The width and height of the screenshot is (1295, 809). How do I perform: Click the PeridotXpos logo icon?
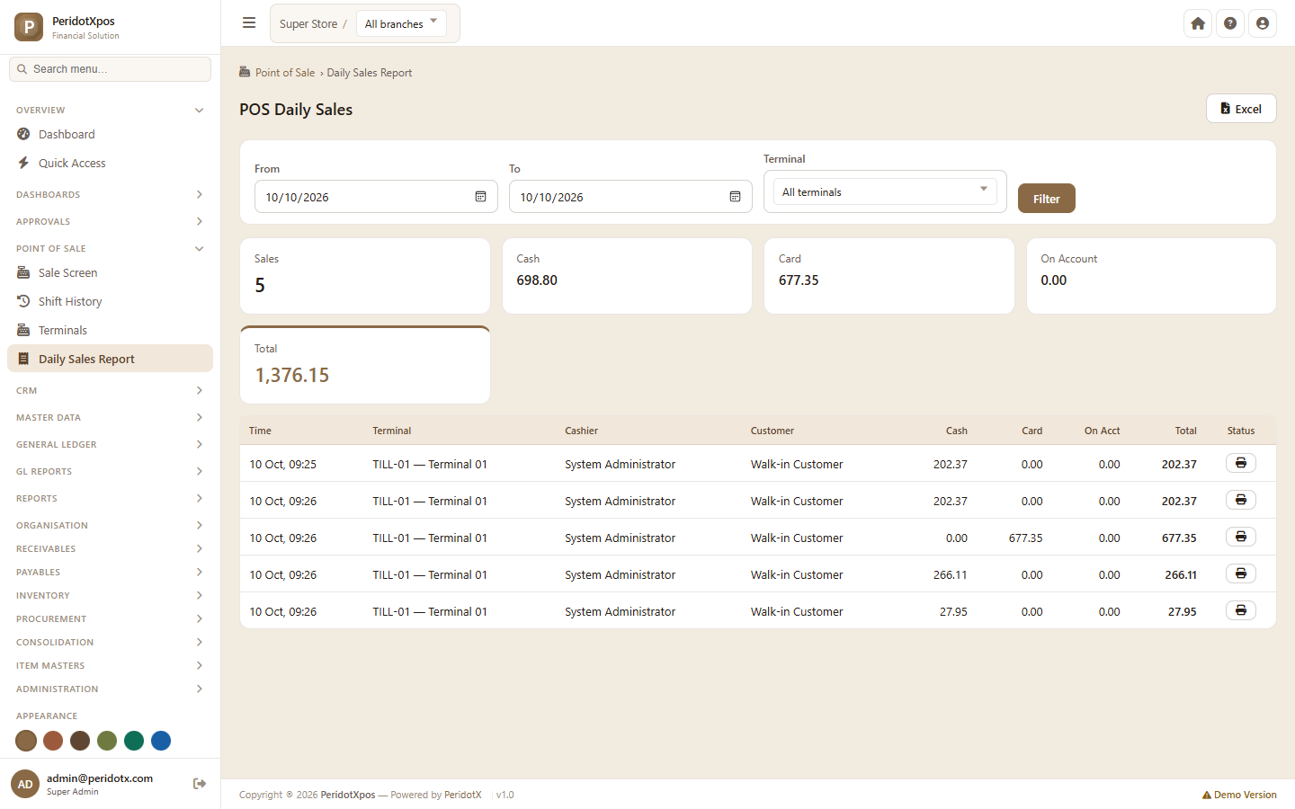[x=29, y=27]
